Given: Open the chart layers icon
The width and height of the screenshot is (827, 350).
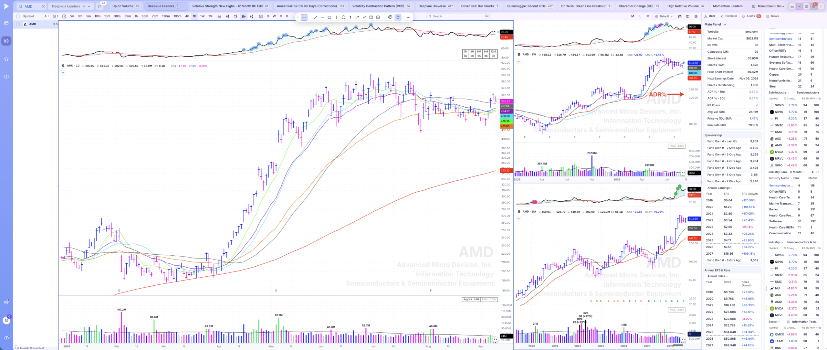Looking at the screenshot, I should [x=261, y=16].
